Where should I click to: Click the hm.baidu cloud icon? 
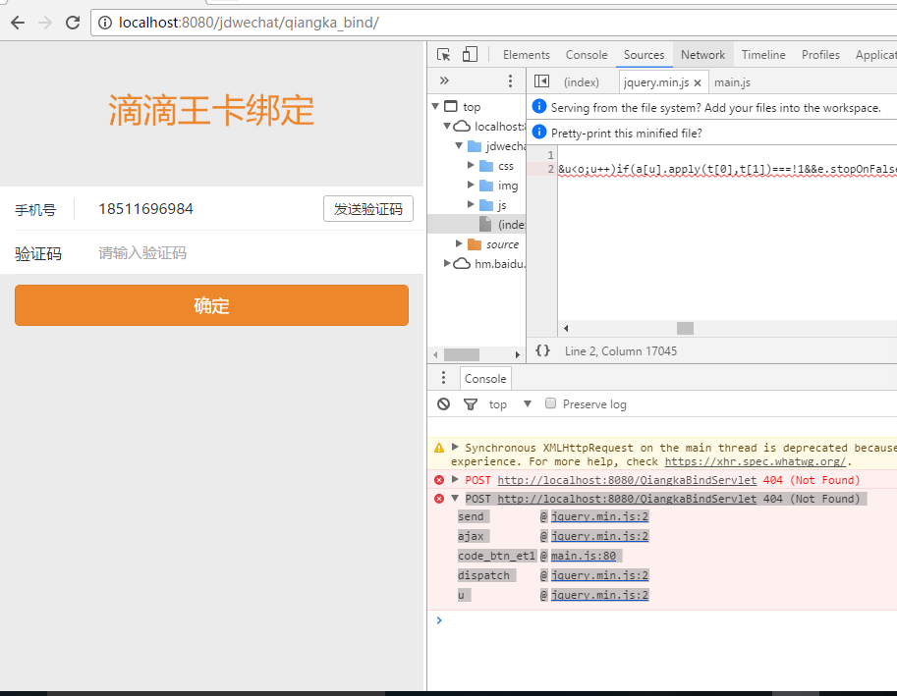[462, 263]
